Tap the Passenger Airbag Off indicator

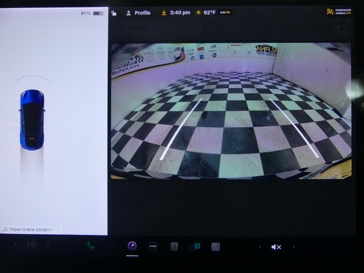(339, 12)
